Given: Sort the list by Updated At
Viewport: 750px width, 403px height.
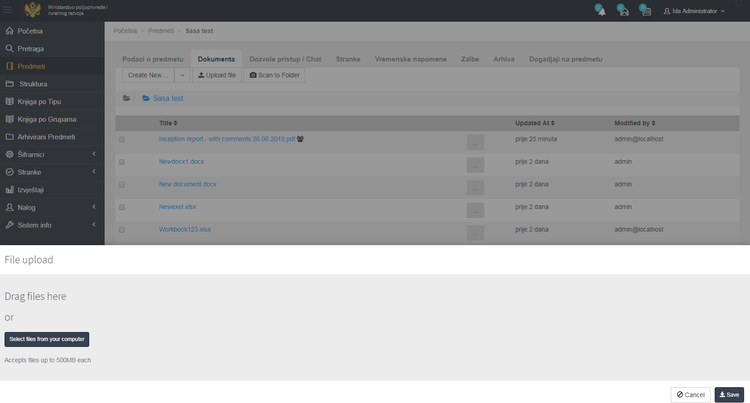Looking at the screenshot, I should click(x=535, y=123).
